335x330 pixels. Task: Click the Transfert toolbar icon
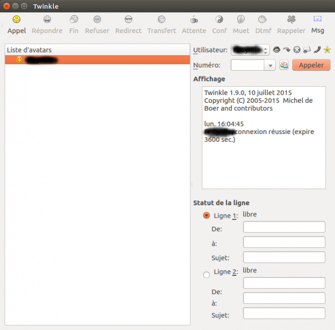[x=162, y=19]
